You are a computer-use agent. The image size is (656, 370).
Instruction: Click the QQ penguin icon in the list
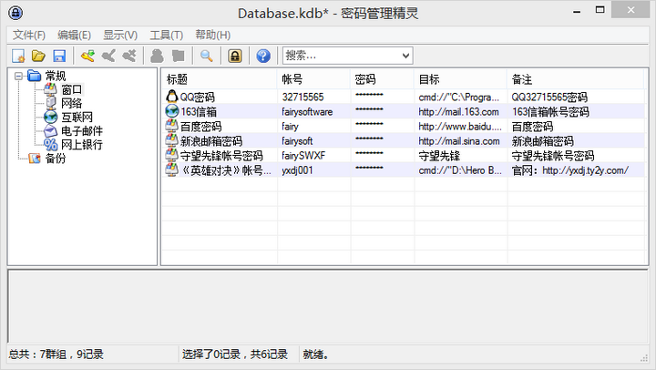171,97
